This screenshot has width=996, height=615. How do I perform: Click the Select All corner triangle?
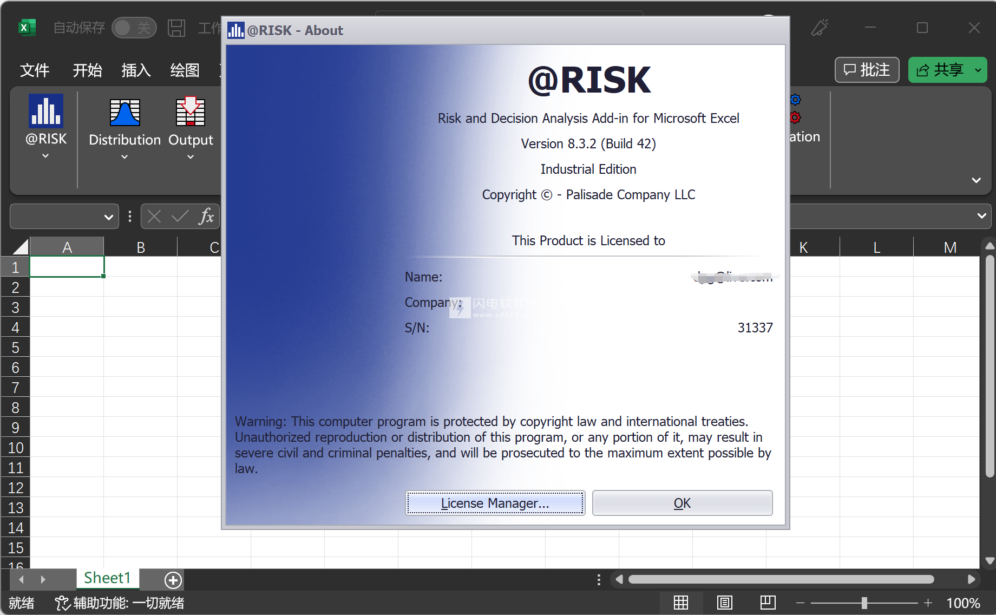(x=20, y=247)
